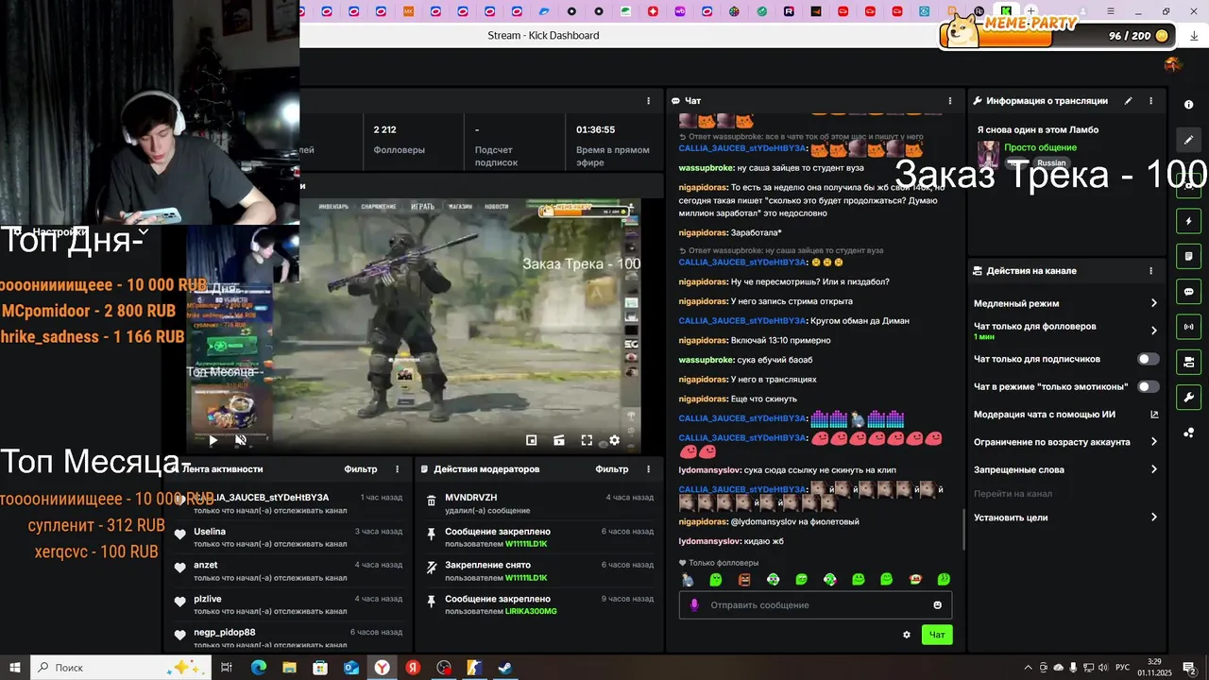Open Steam from the taskbar

[x=505, y=668]
